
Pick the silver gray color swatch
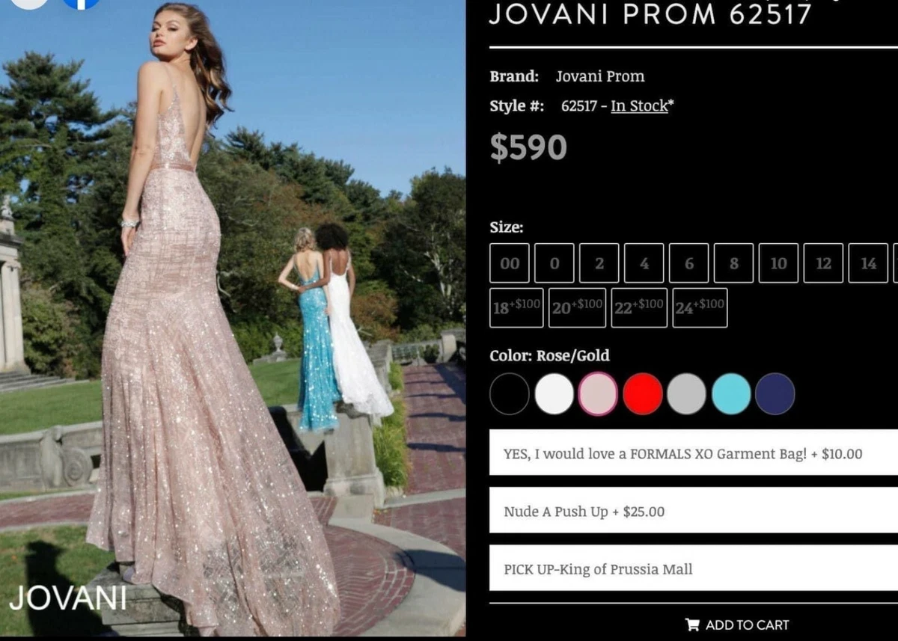tap(687, 394)
